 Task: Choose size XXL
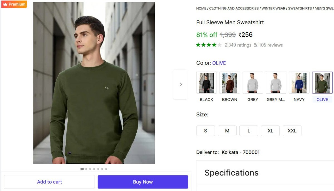[292, 131]
